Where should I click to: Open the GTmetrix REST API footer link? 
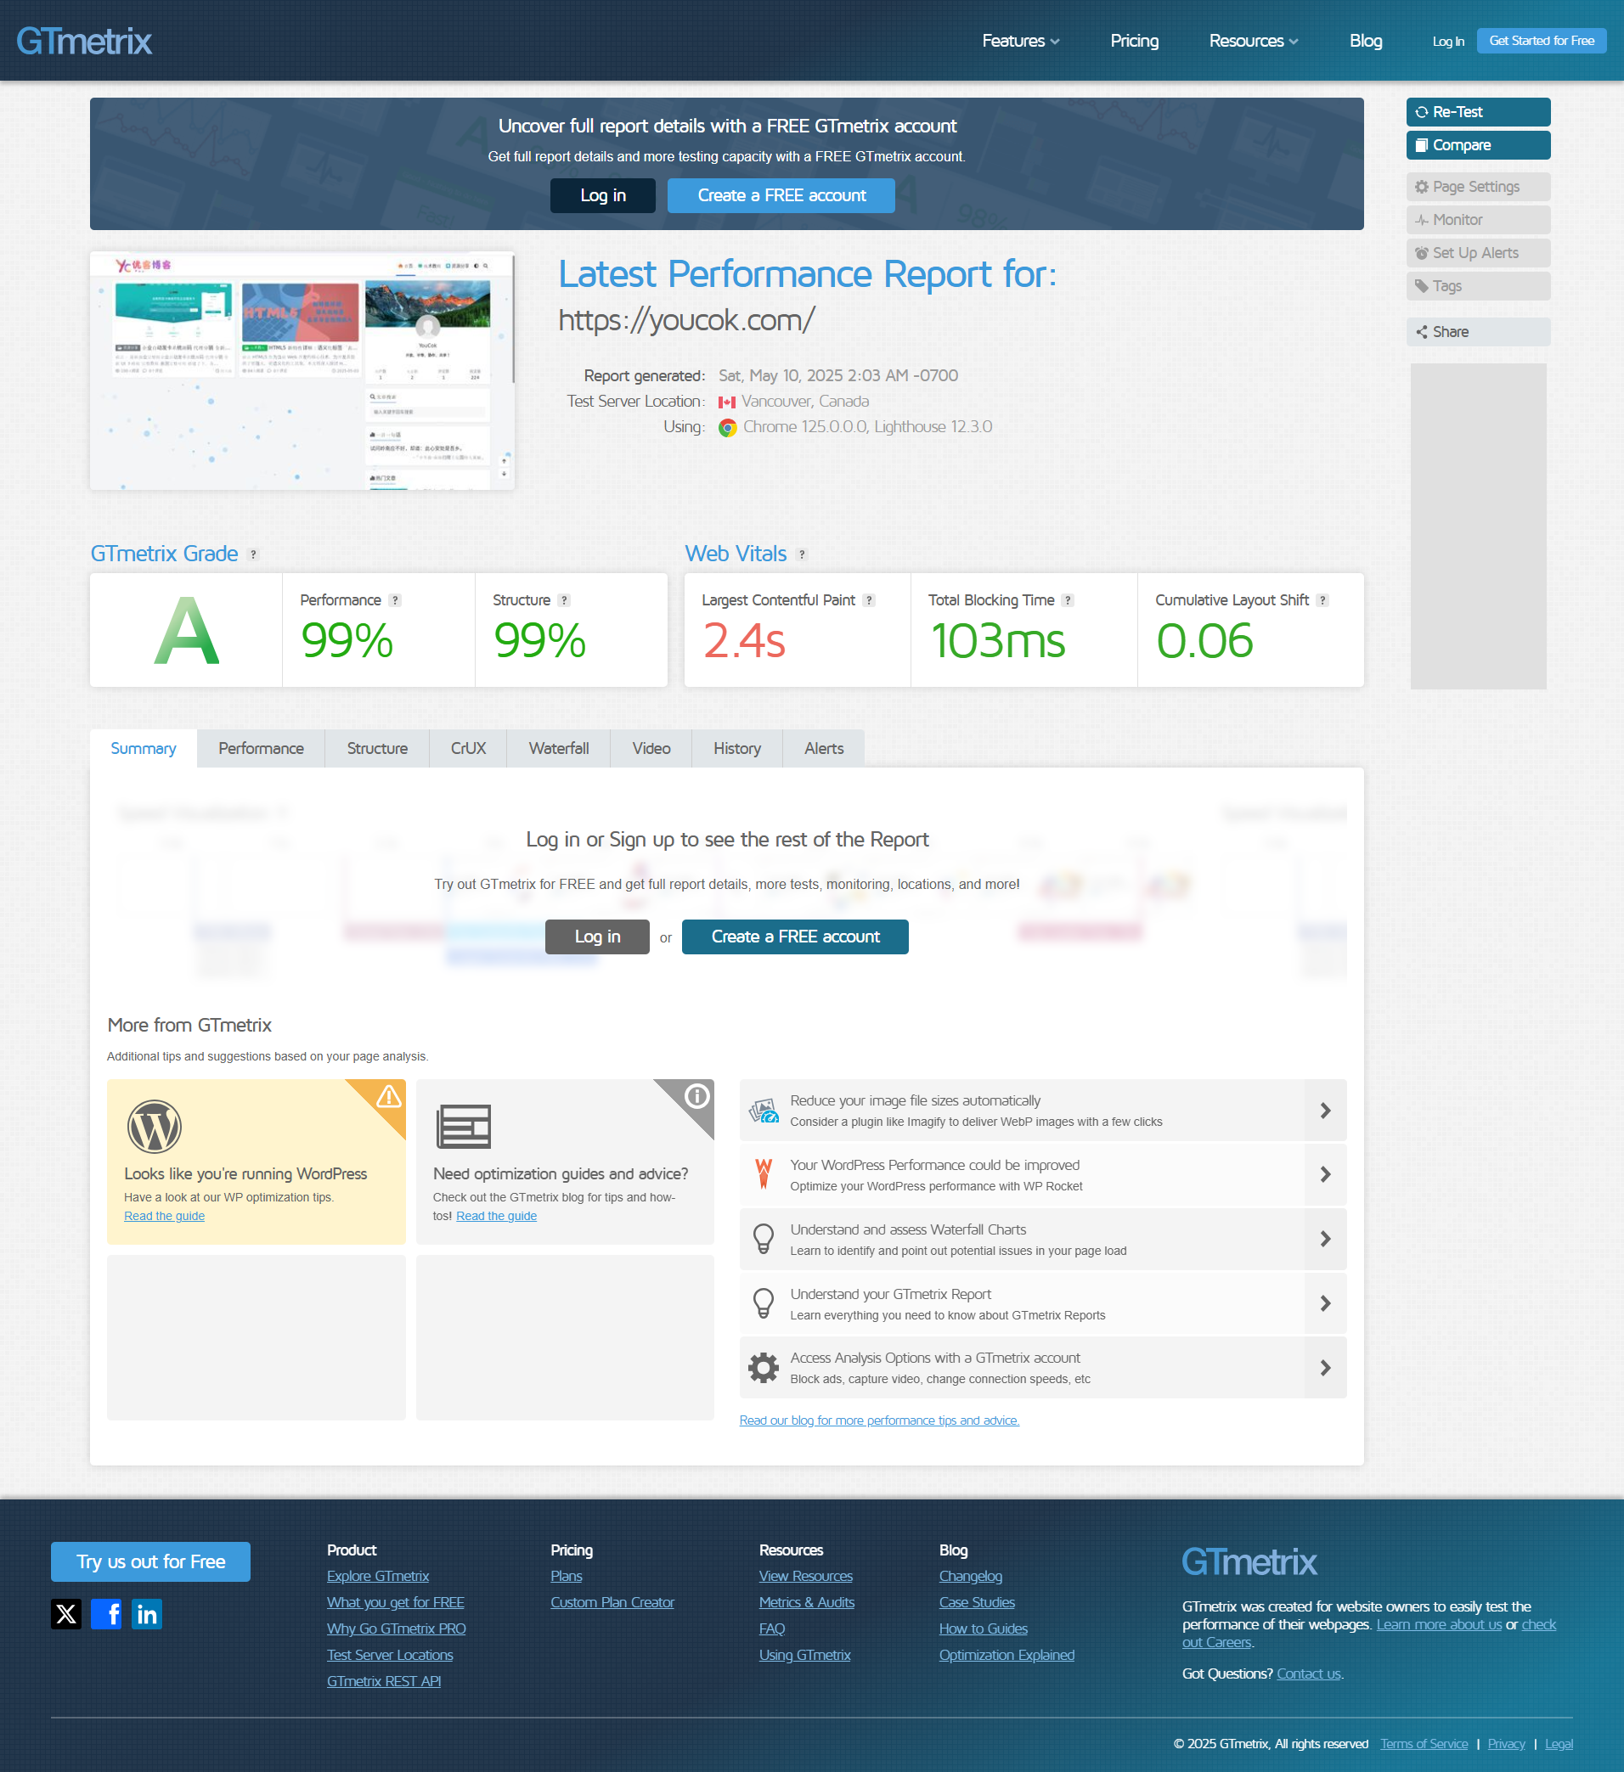point(383,1680)
